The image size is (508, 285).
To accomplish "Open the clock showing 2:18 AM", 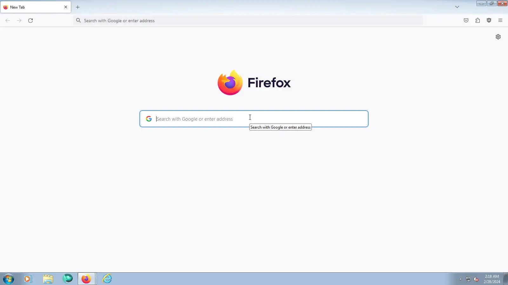I will pos(492,279).
